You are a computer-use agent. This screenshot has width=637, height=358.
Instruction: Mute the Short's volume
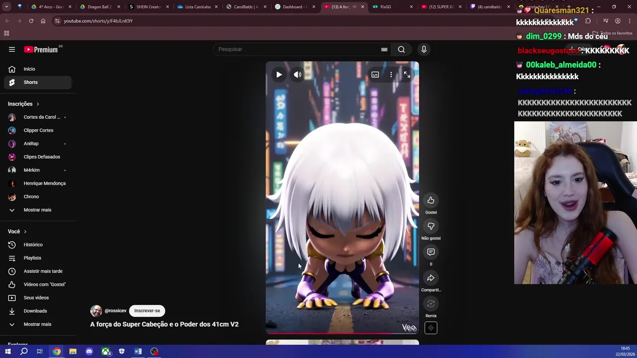[298, 75]
